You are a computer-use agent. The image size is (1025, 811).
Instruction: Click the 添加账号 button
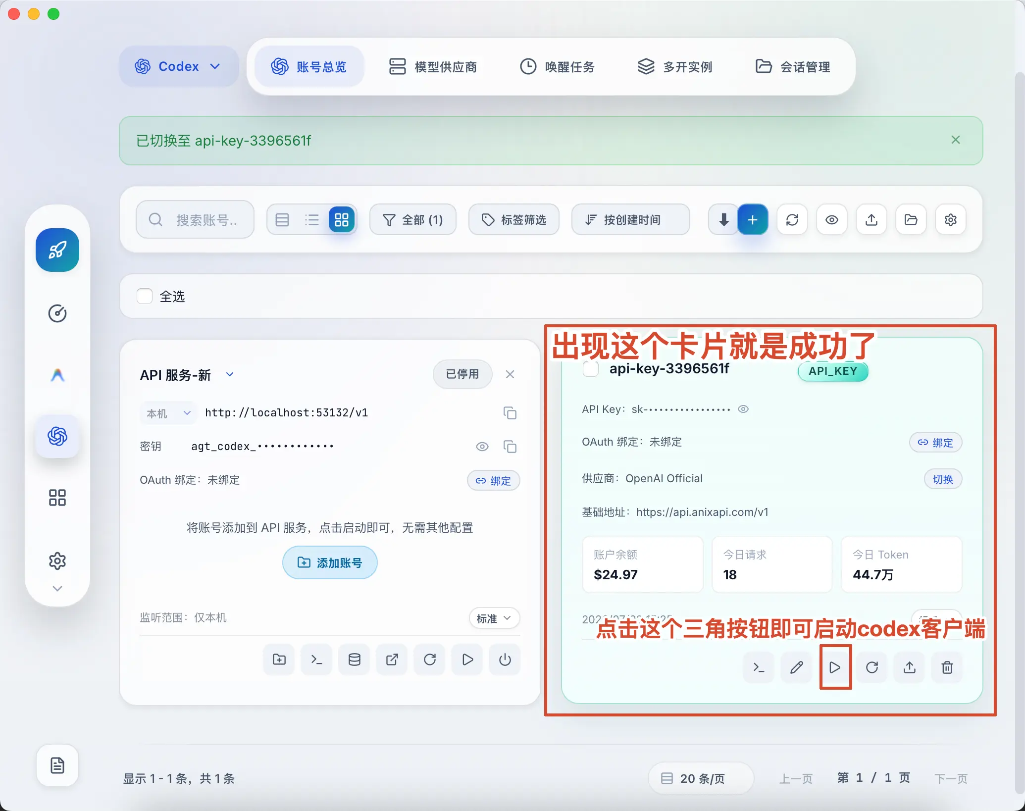click(330, 562)
